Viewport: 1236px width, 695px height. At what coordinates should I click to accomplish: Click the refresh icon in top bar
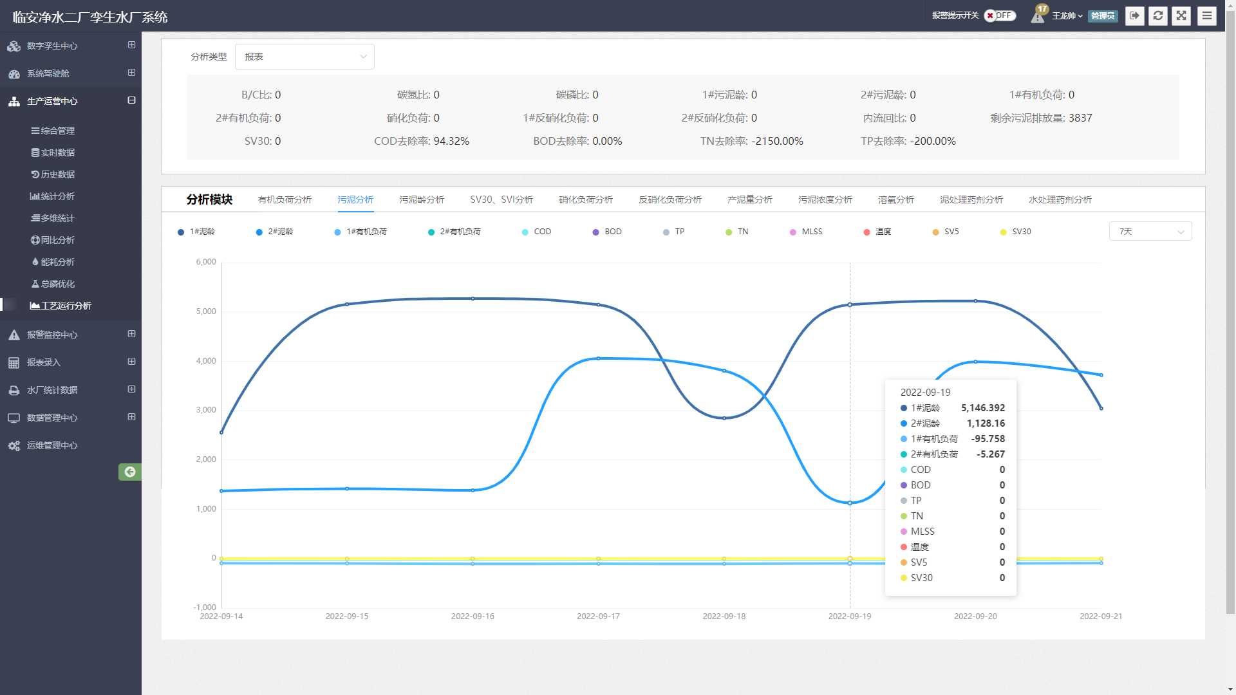coord(1157,16)
